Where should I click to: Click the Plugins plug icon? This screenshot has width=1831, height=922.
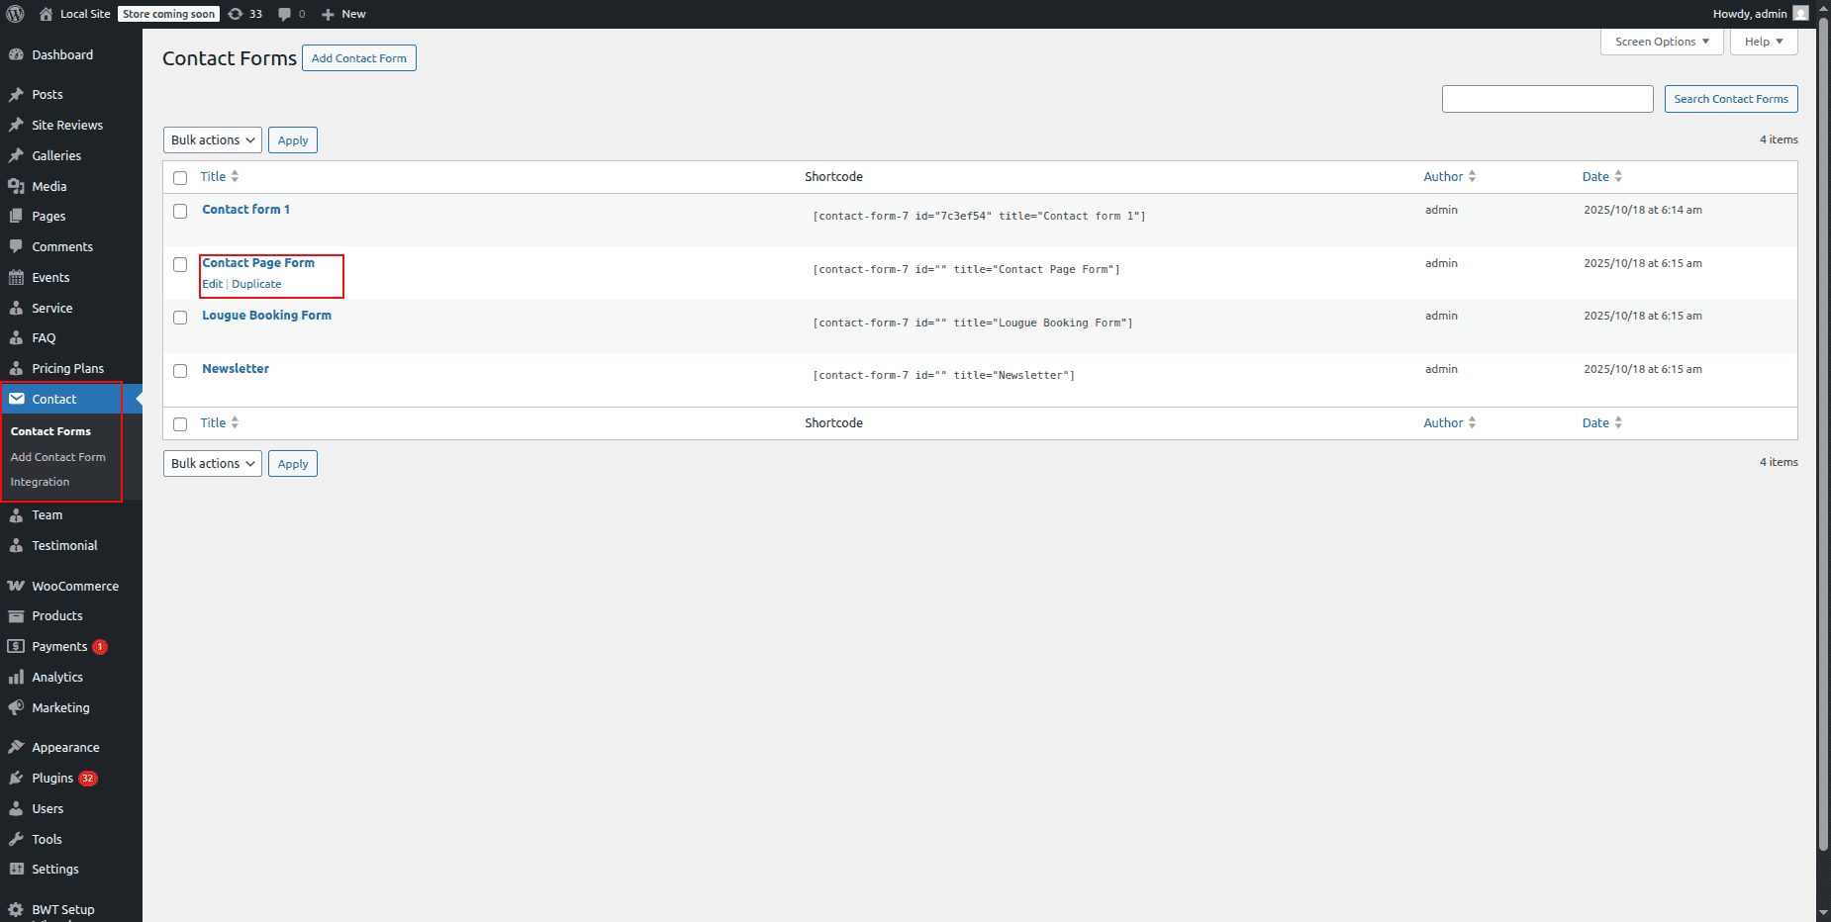pyautogui.click(x=16, y=779)
